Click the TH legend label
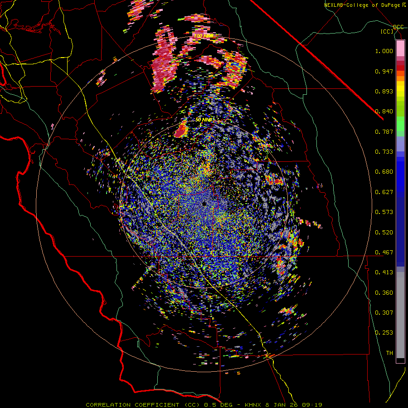The height and width of the screenshot is (408, 408). pyautogui.click(x=389, y=353)
